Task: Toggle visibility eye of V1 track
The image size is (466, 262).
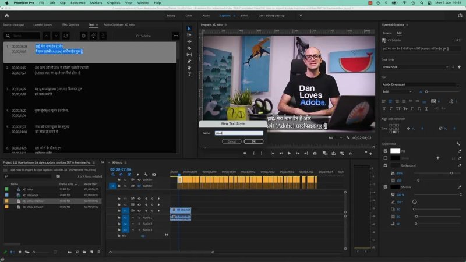Action: [139, 211]
